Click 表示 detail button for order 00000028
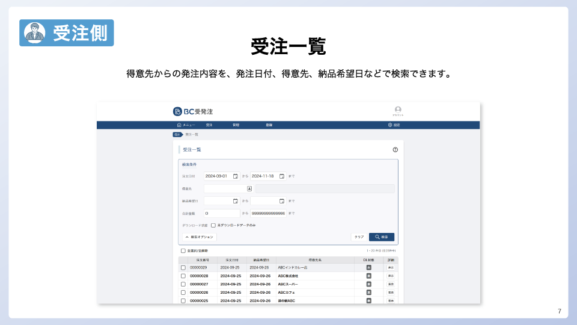This screenshot has width=577, height=325. (391, 276)
